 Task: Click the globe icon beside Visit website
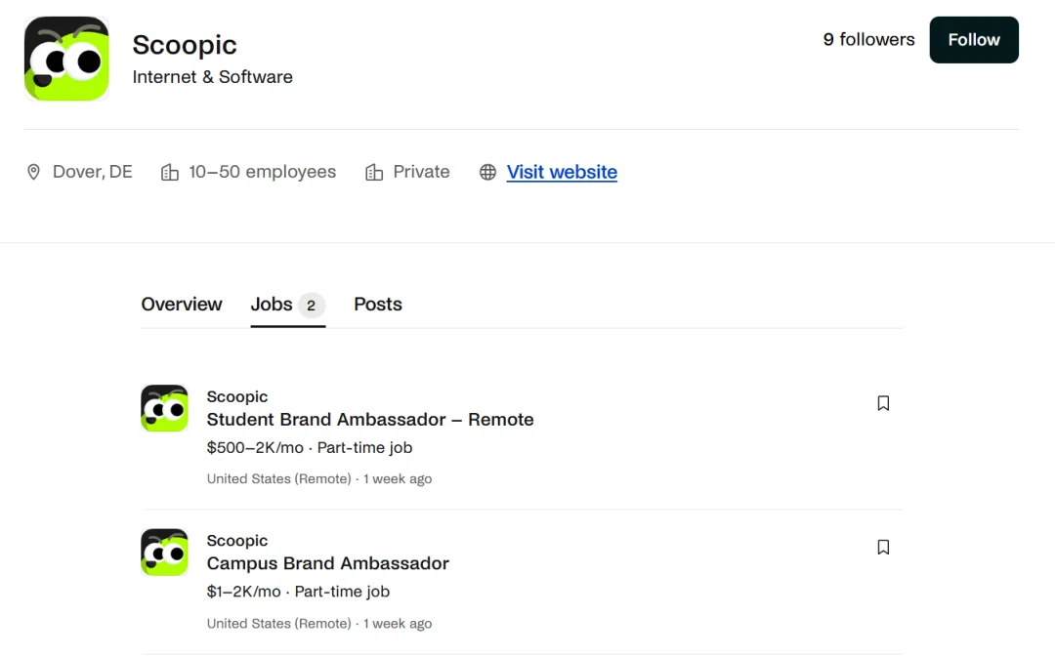pos(487,172)
